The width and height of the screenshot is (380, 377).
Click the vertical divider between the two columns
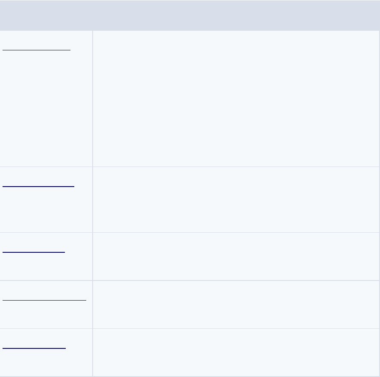click(93, 203)
